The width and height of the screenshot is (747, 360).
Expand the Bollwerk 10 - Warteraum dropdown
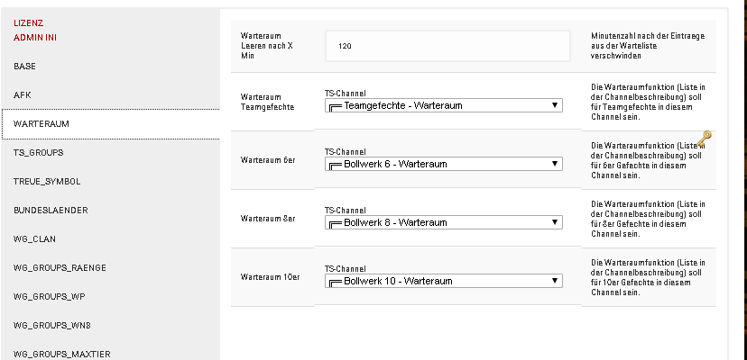point(444,281)
